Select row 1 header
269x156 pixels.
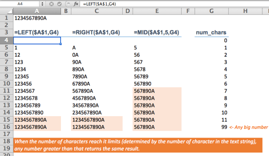point(7,18)
